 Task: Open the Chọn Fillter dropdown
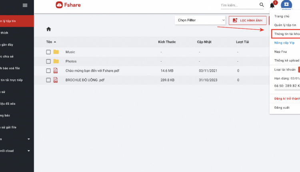pyautogui.click(x=200, y=20)
